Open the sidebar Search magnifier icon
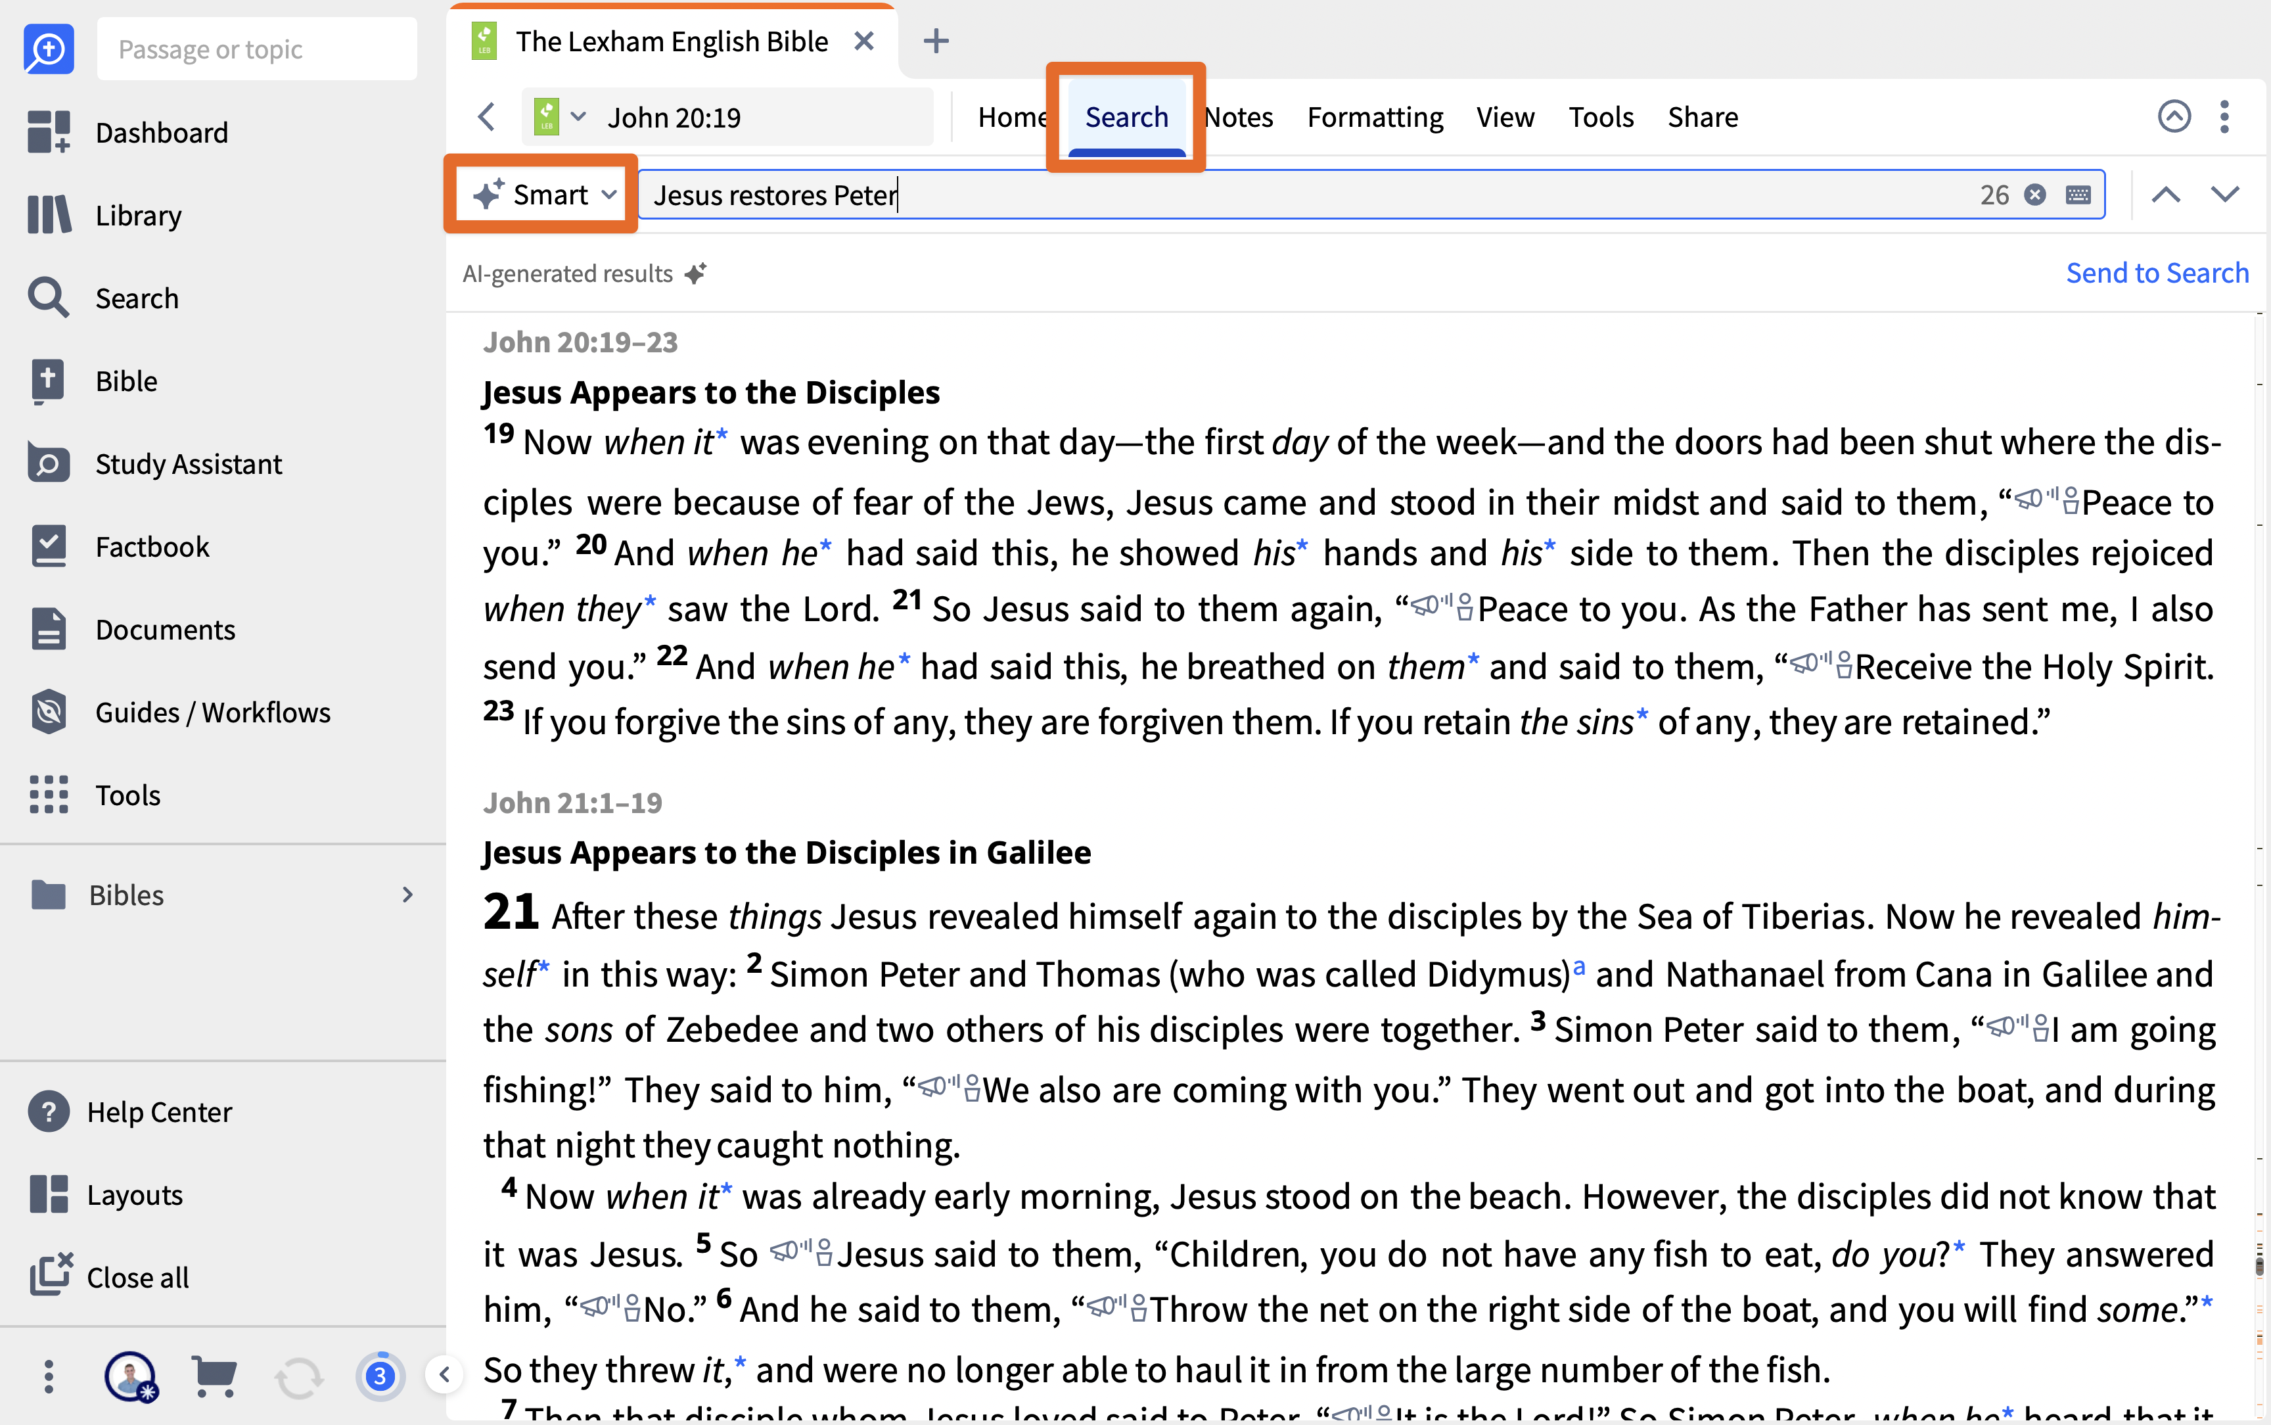Screen dimensions: 2271x1425 [48, 298]
